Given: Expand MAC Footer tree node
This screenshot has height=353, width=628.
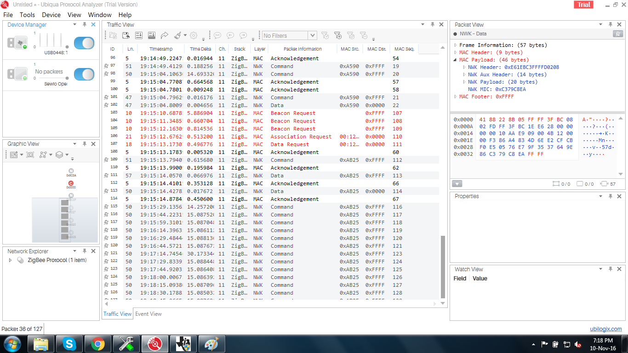Looking at the screenshot, I should pyautogui.click(x=456, y=97).
